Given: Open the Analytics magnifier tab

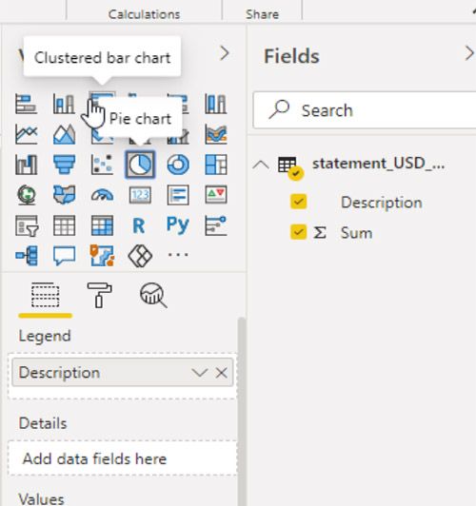Looking at the screenshot, I should pos(153,295).
